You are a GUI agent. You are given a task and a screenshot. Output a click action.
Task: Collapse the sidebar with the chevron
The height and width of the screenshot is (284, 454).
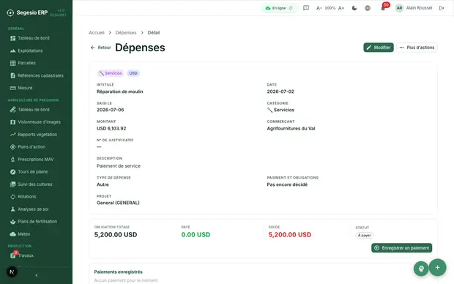click(37, 275)
